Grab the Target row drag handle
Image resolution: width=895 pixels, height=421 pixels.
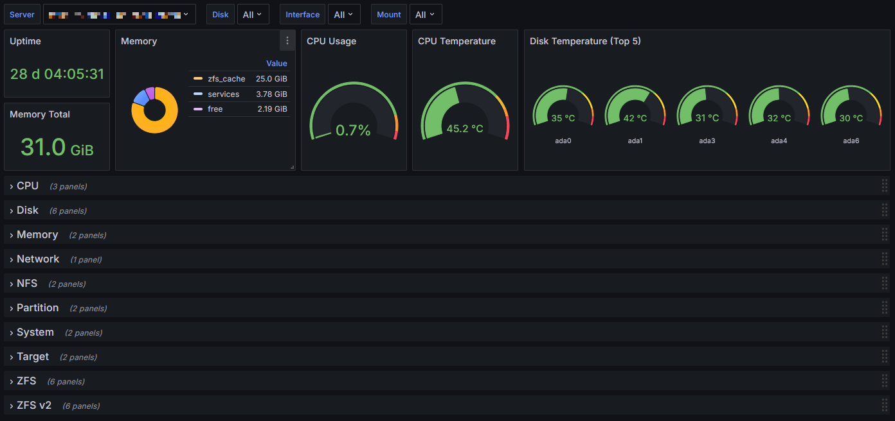coord(885,356)
